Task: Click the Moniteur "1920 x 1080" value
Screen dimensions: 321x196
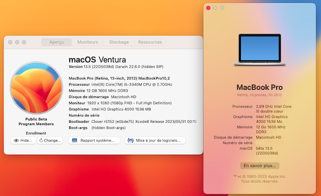Action: [130, 103]
